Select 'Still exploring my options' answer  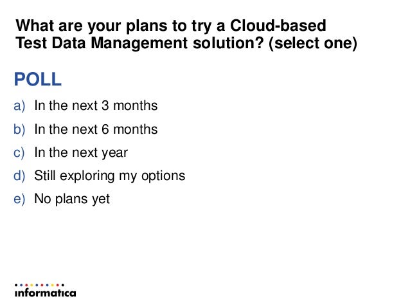(109, 176)
